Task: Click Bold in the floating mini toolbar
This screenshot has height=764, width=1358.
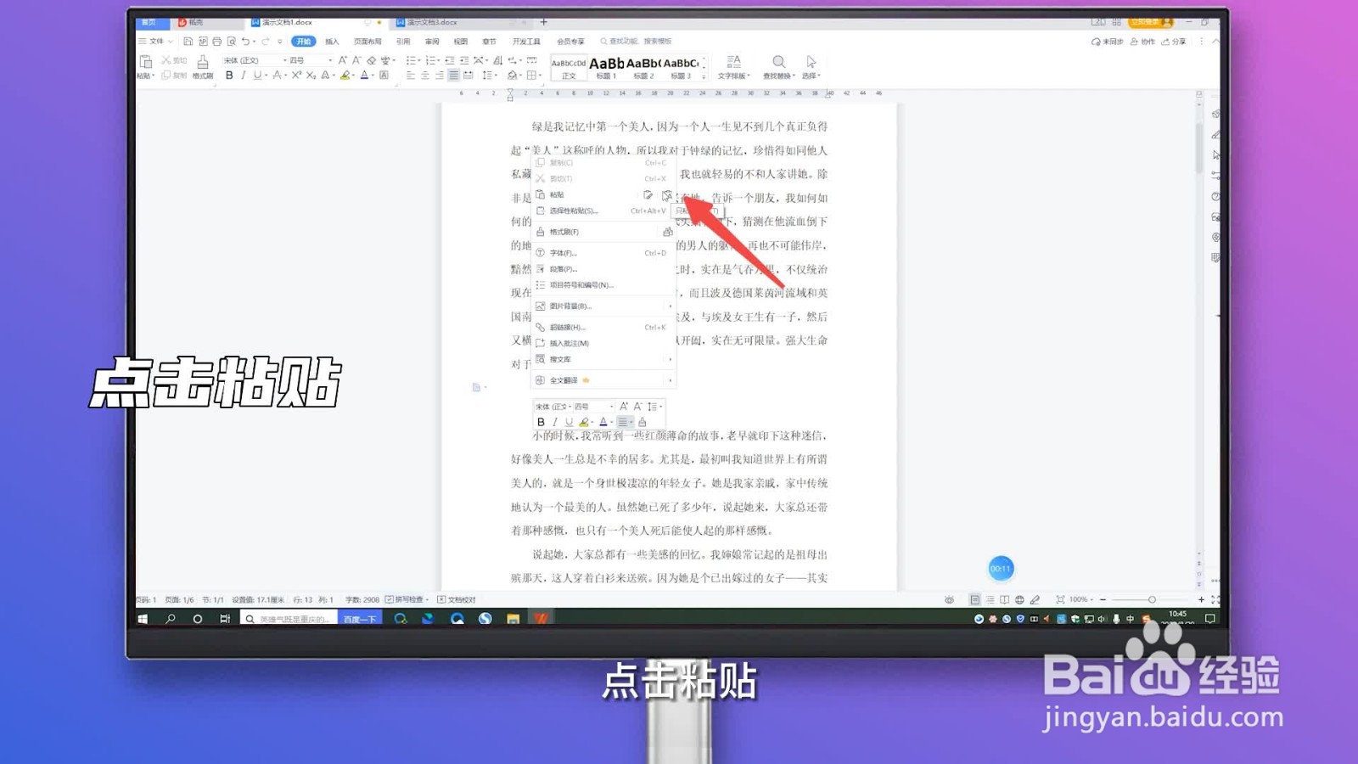Action: (x=541, y=422)
